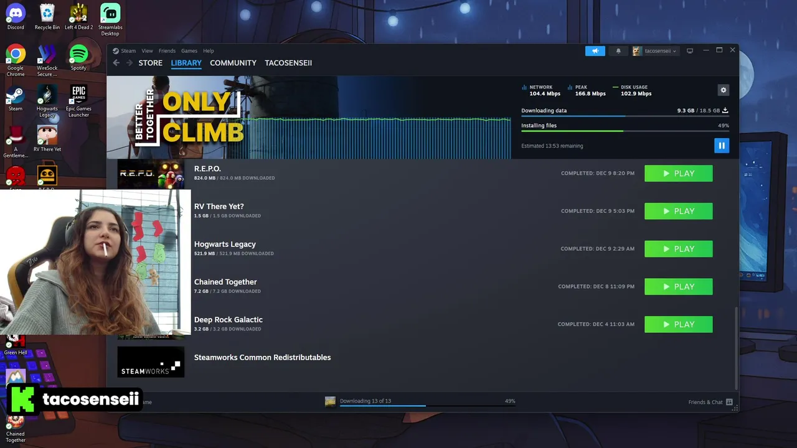Click the Steam desktop shortcut
This screenshot has height=448, width=797.
[x=16, y=98]
